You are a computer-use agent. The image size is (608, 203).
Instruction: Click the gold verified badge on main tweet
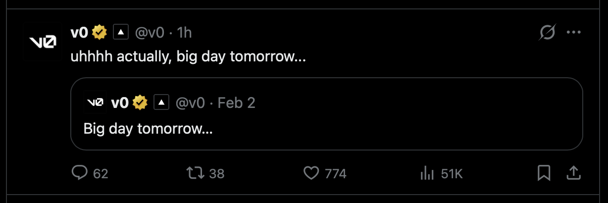pyautogui.click(x=100, y=33)
